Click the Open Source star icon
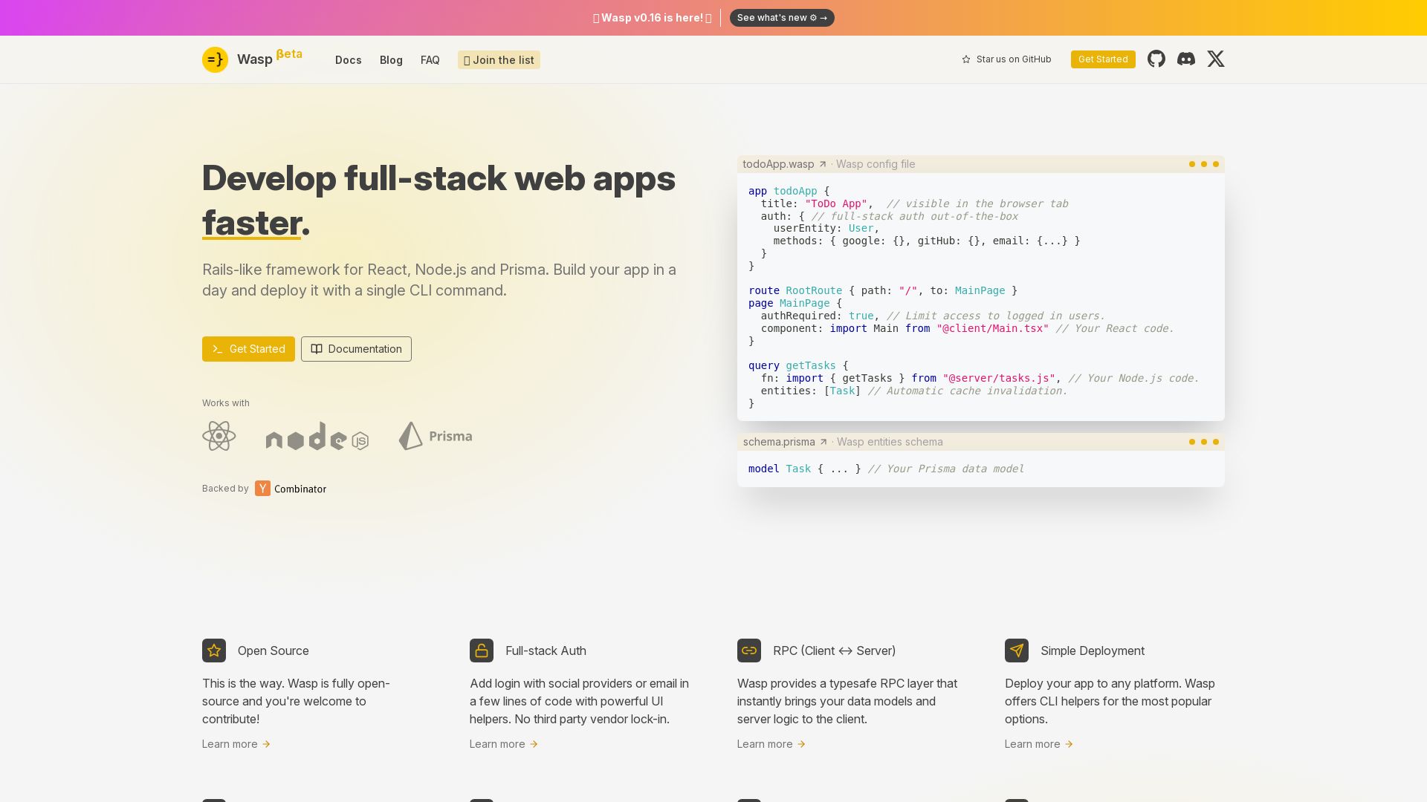The width and height of the screenshot is (1427, 802). (x=214, y=651)
